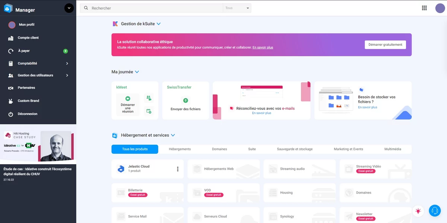Open the Serveurs Cloud product tile
This screenshot has height=223, width=447.
pos(223,215)
